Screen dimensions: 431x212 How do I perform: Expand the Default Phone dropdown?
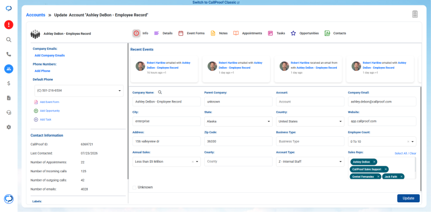click(x=79, y=91)
